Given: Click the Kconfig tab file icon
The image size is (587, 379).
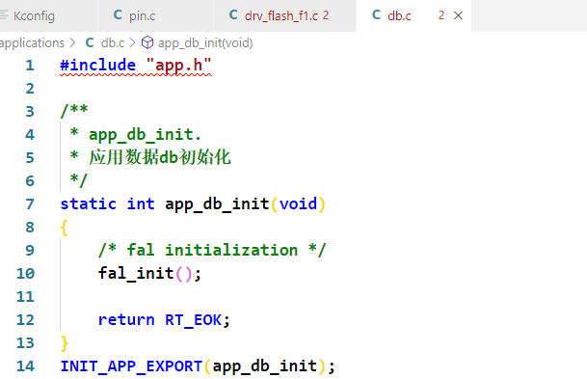Looking at the screenshot, I should (x=4, y=15).
